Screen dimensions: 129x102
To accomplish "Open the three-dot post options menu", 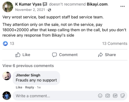I will tap(123, 6).
